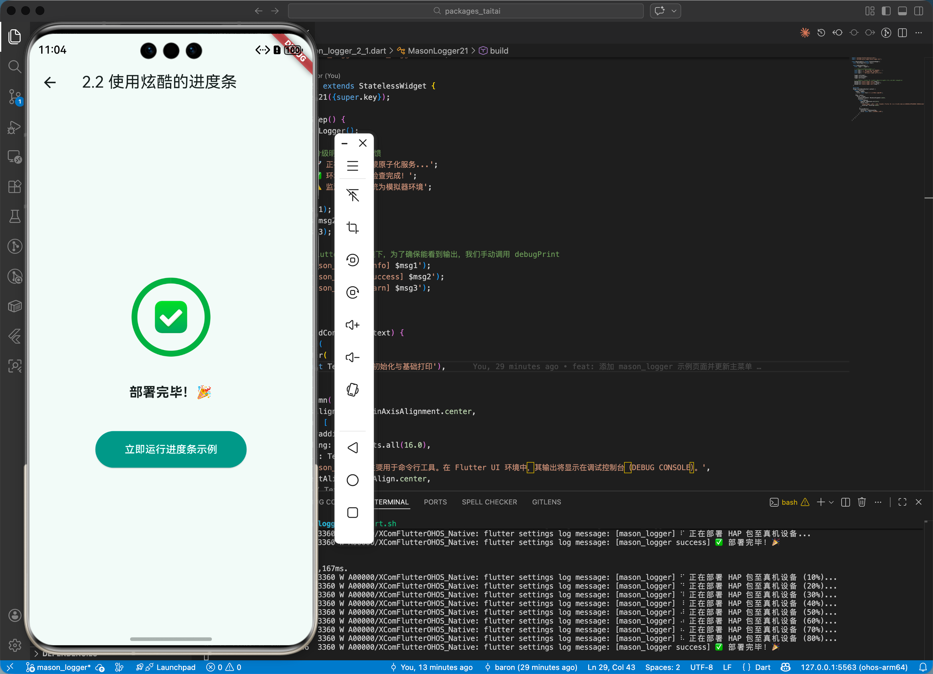
Task: Expand the Copilot chat dropdown arrow
Action: point(674,11)
